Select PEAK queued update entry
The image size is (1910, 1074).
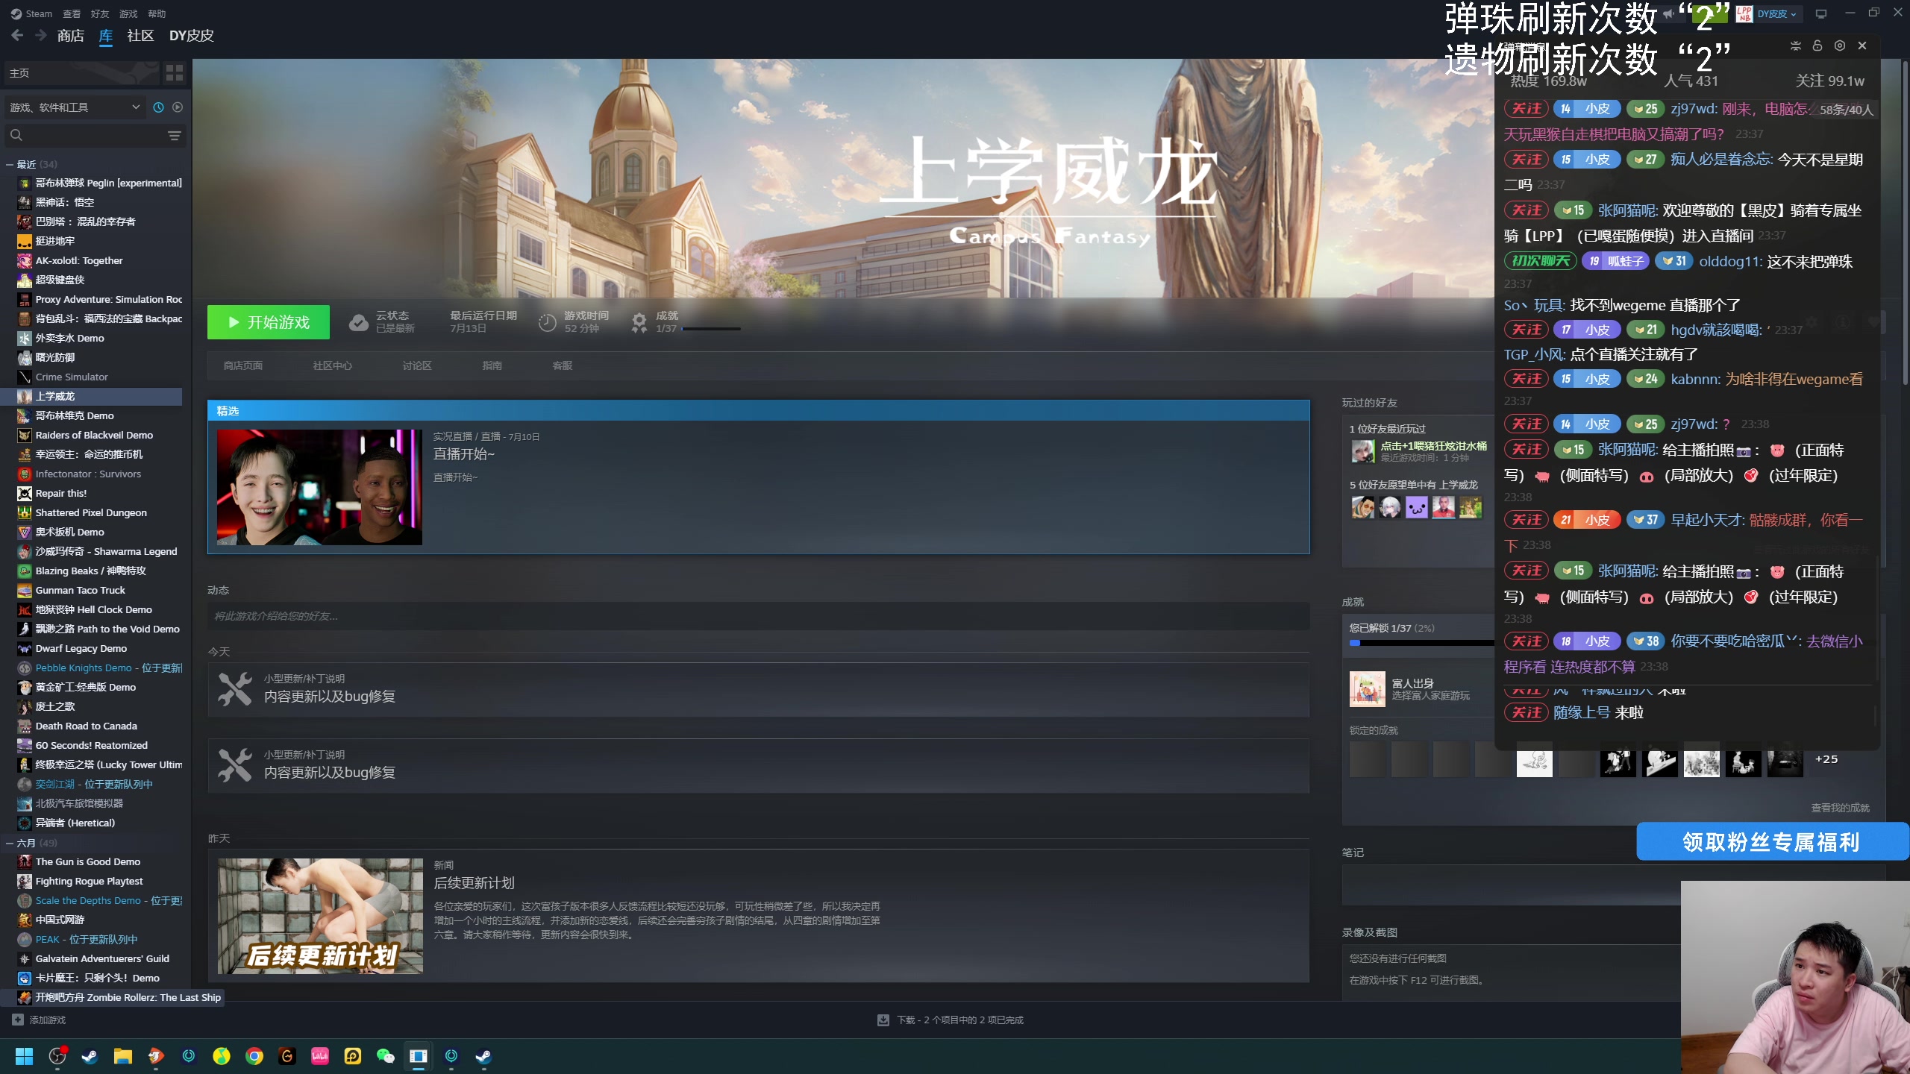(x=99, y=939)
